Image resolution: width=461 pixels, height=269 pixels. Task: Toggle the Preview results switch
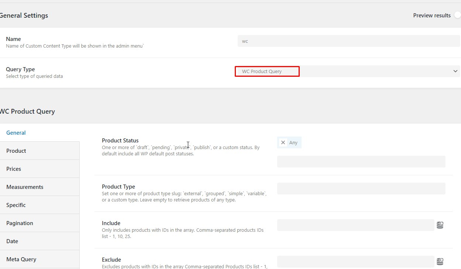point(458,15)
